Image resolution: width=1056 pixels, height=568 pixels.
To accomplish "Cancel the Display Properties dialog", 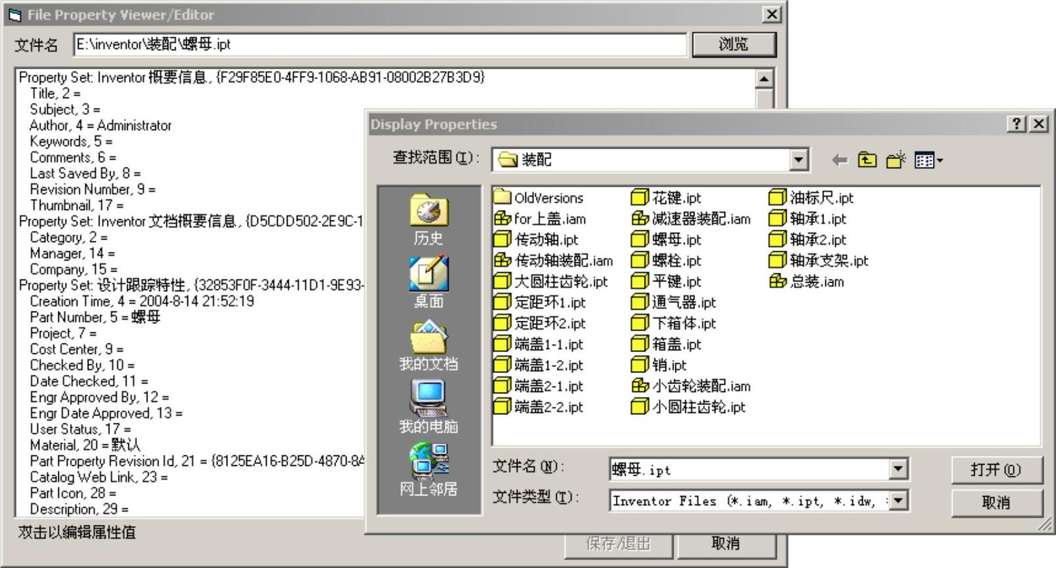I will [x=996, y=503].
